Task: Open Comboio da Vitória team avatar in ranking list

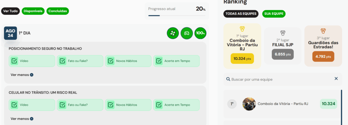Action: (x=249, y=104)
